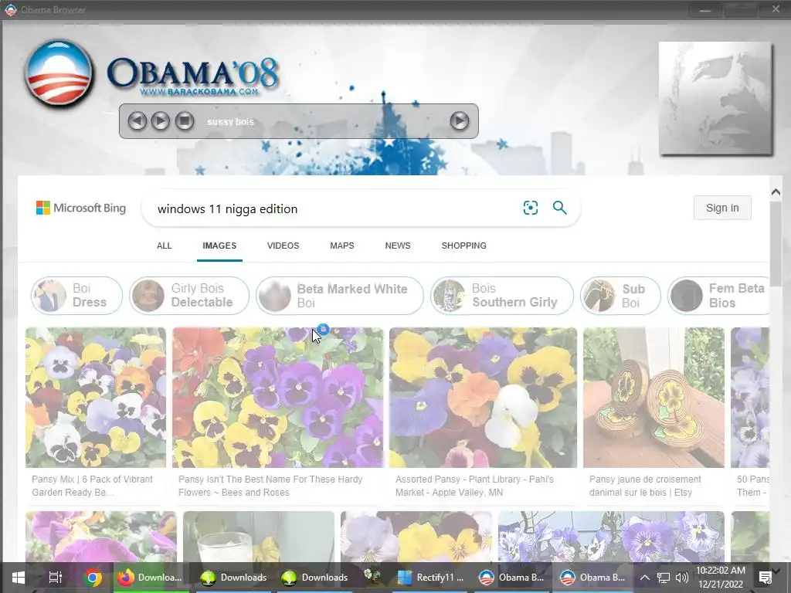The width and height of the screenshot is (791, 593).
Task: Click 'Pansy jaune de croisement' Etsy caption
Action: click(645, 486)
